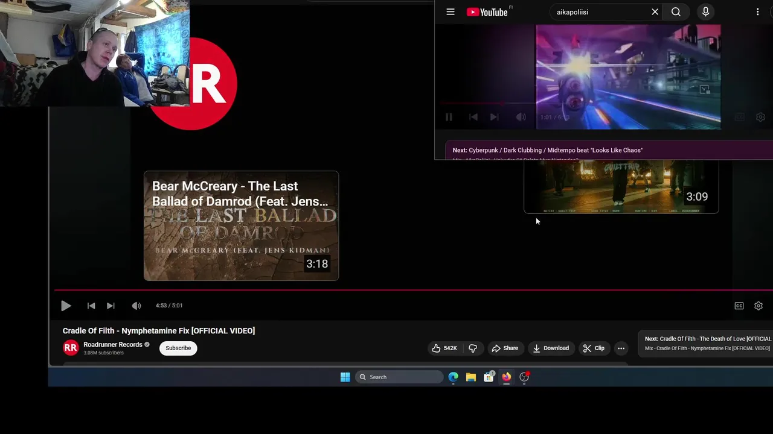Image resolution: width=773 pixels, height=434 pixels.
Task: Download the current video
Action: (551, 348)
